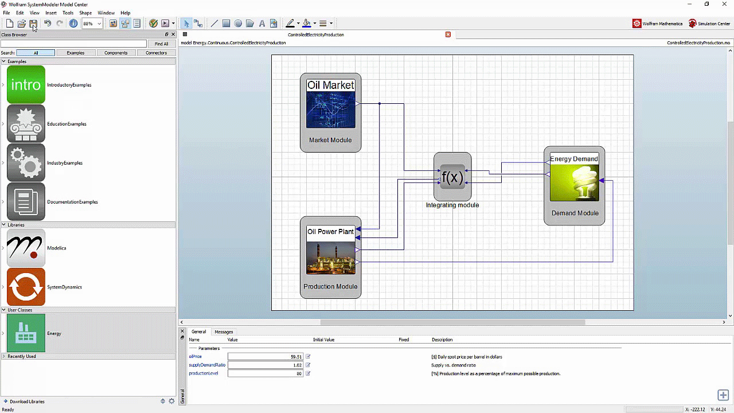This screenshot has height=413, width=734.
Task: Validate model with check mark icon
Action: [153, 24]
